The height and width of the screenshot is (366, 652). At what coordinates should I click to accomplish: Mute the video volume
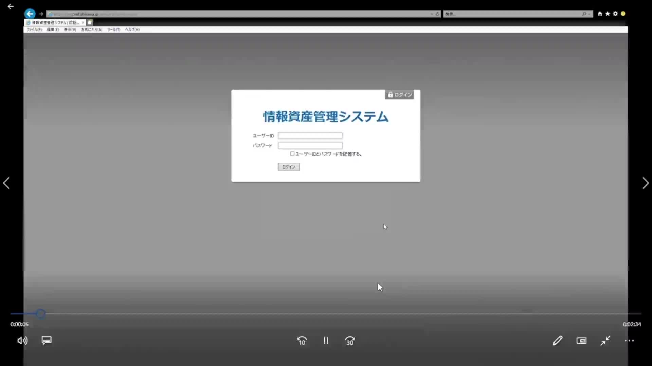point(22,341)
